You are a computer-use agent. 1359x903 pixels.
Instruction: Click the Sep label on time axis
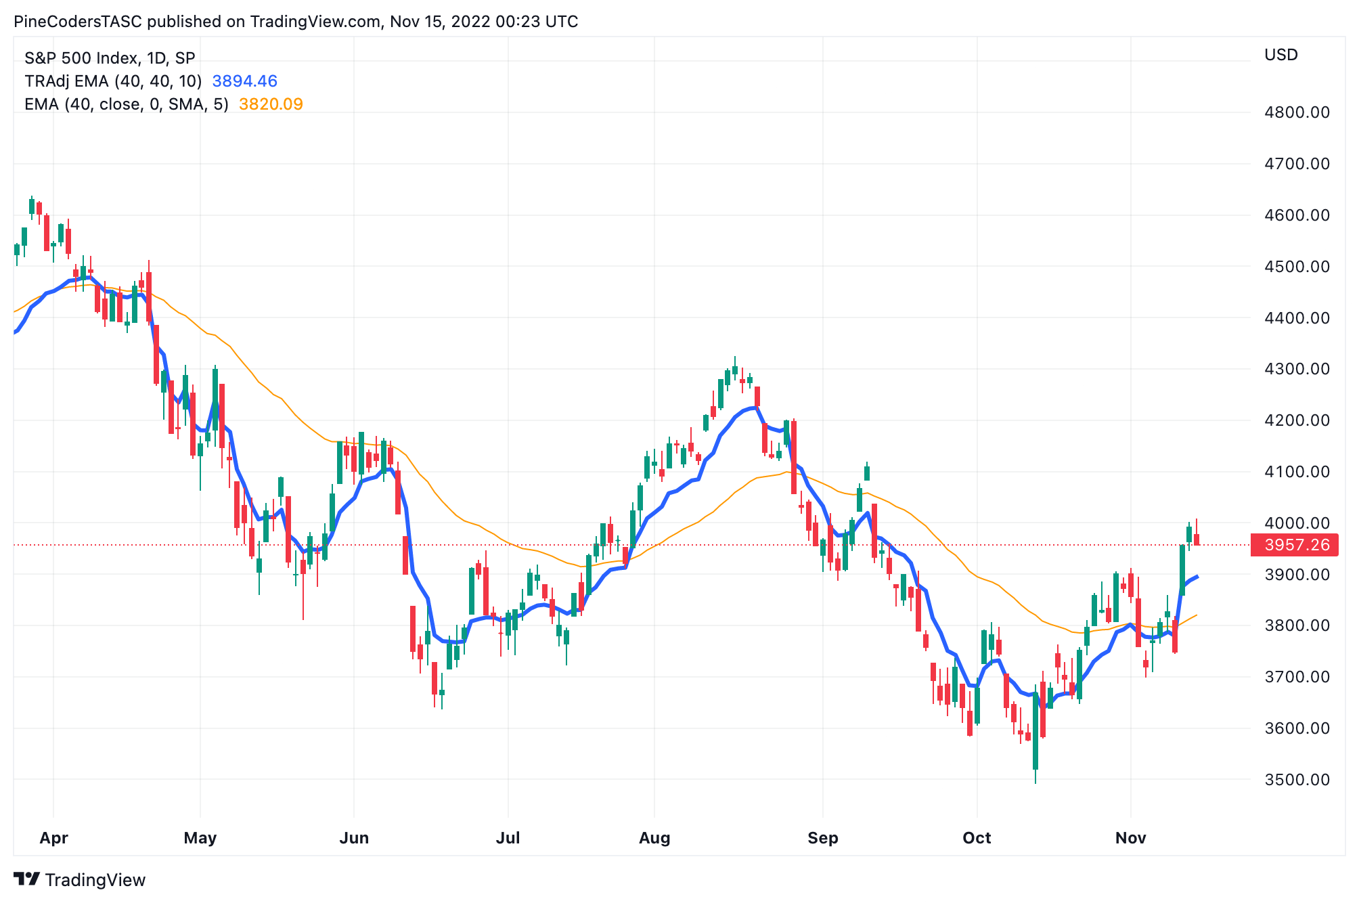(x=823, y=838)
